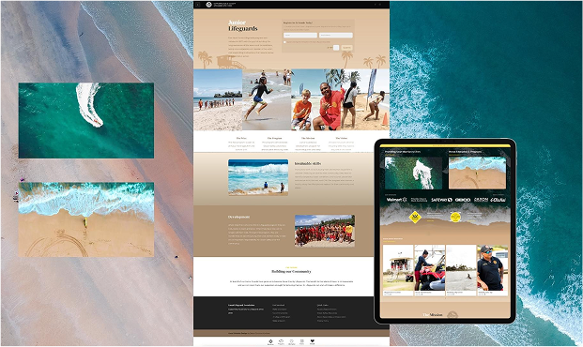Open the last link under Get Involved in footer

pyautogui.click(x=279, y=321)
